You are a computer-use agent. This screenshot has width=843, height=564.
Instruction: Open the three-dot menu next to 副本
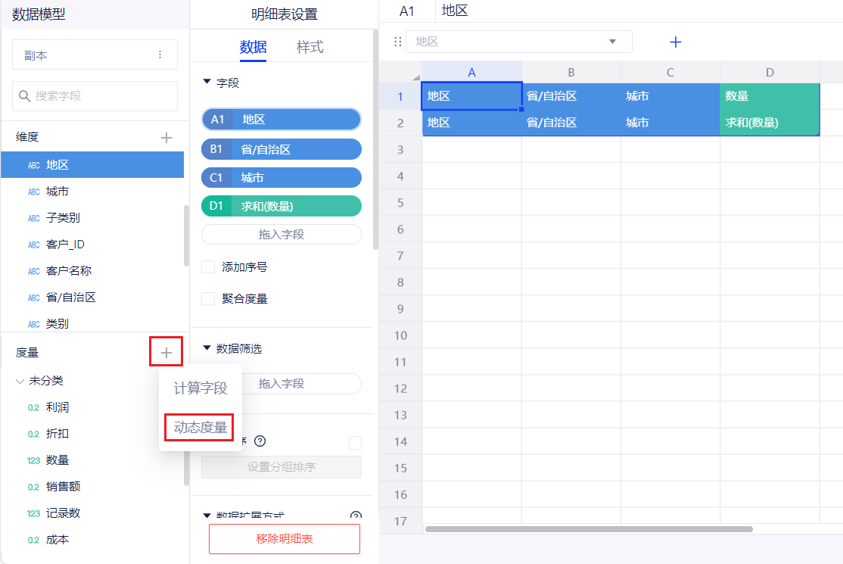pyautogui.click(x=160, y=55)
